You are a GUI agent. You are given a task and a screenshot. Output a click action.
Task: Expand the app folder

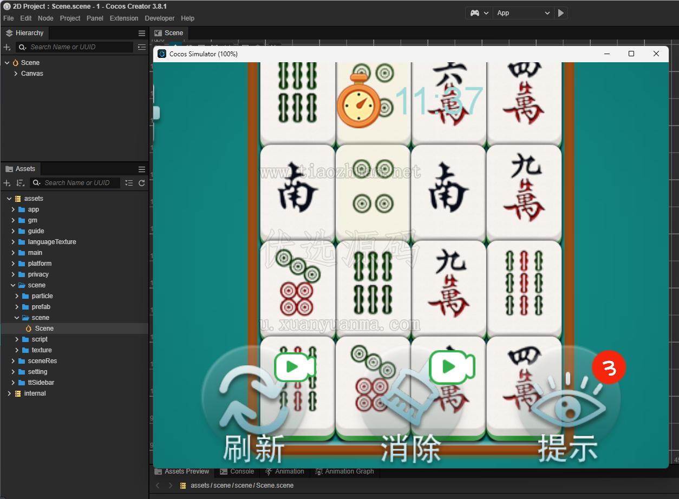tap(13, 209)
